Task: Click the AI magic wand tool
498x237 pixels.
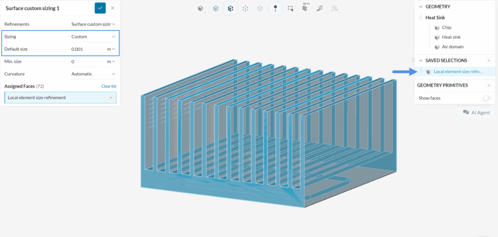Action: point(335,9)
